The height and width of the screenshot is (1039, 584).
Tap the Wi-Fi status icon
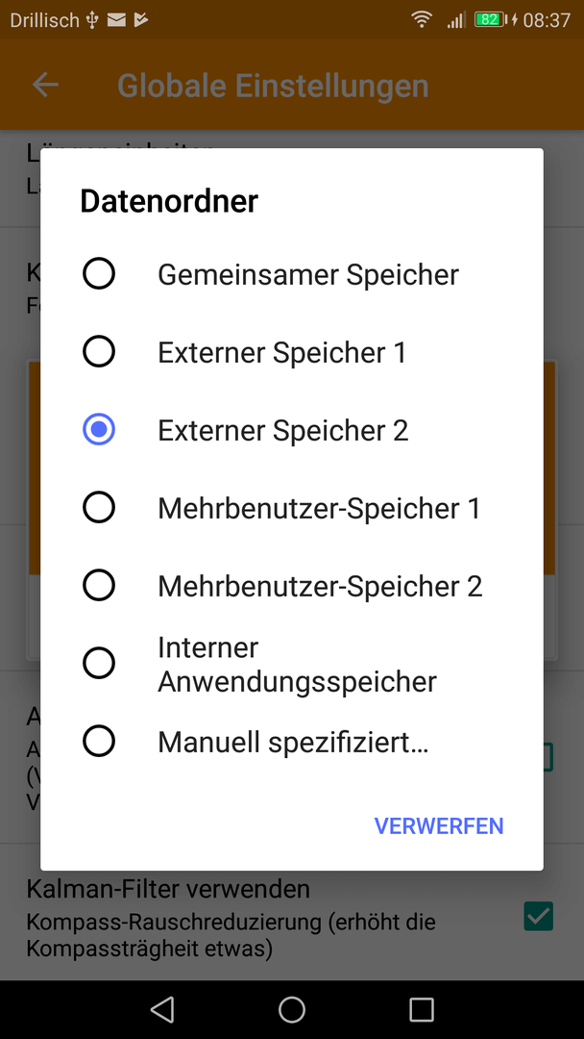click(422, 20)
